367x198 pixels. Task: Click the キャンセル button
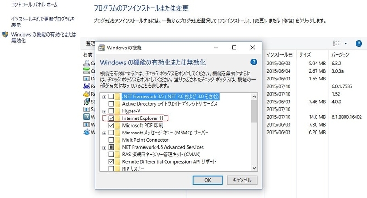click(242, 180)
